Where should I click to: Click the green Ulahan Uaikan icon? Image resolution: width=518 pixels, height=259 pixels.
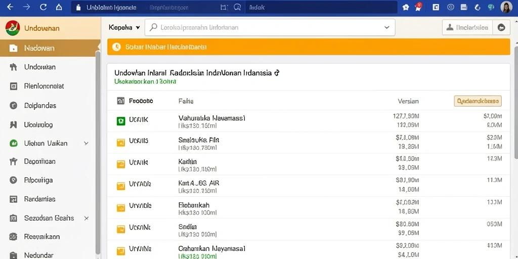tap(14, 143)
